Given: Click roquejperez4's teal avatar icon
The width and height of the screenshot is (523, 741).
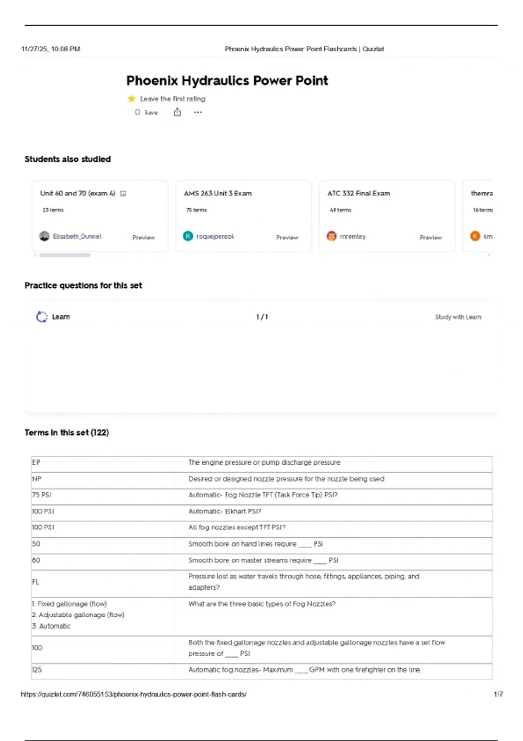Looking at the screenshot, I should tap(188, 236).
